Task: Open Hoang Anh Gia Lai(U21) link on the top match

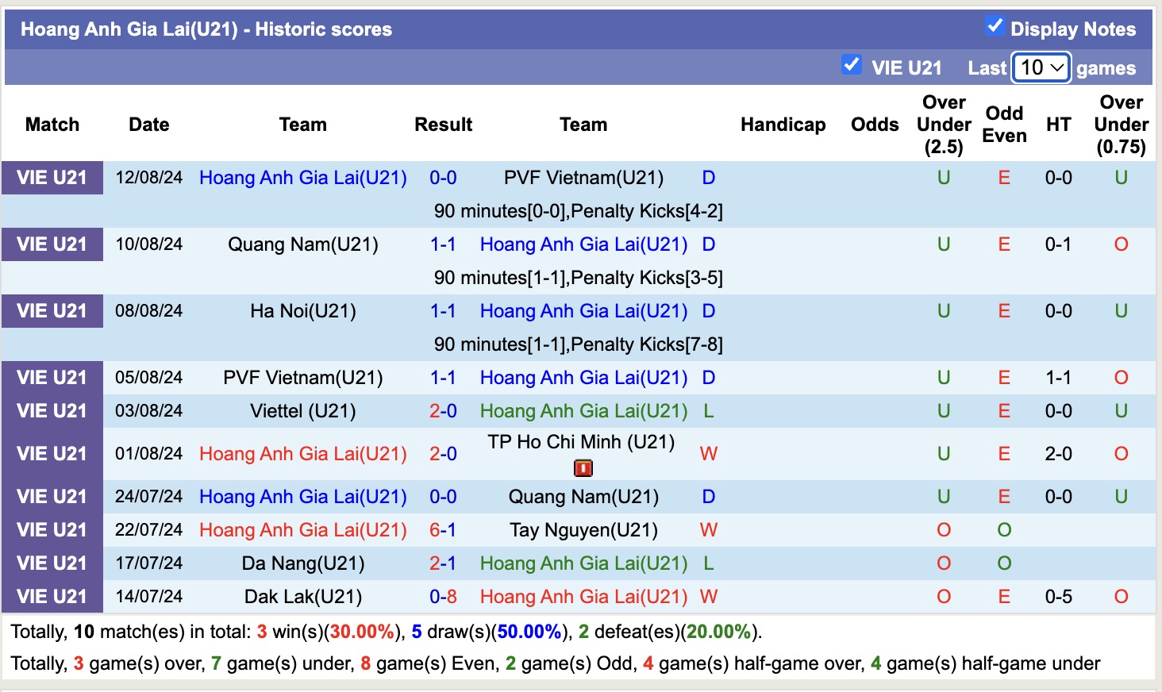Action: point(302,178)
